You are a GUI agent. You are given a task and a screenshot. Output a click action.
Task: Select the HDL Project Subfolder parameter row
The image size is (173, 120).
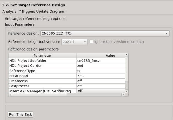pyautogui.click(x=42, y=60)
